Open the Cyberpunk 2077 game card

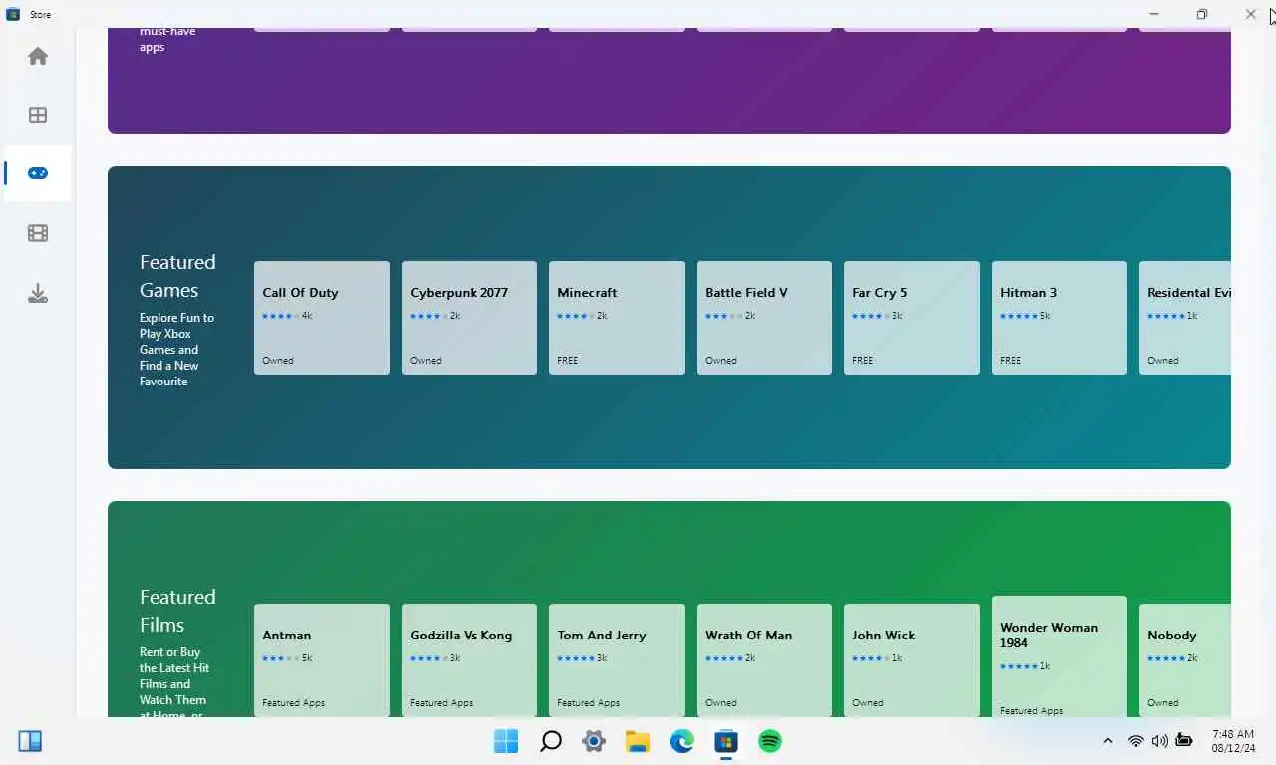[470, 318]
